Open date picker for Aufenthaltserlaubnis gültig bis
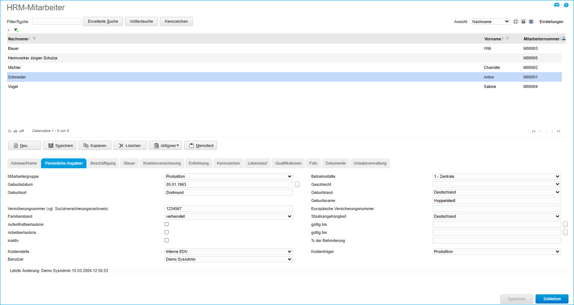This screenshot has width=574, height=305. [x=565, y=224]
